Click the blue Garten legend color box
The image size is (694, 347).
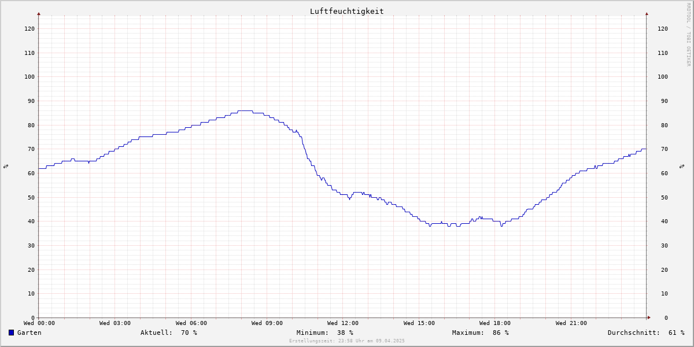coord(11,333)
